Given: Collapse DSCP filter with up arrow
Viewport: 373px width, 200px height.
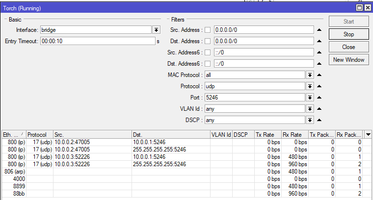Looking at the screenshot, I should click(320, 120).
